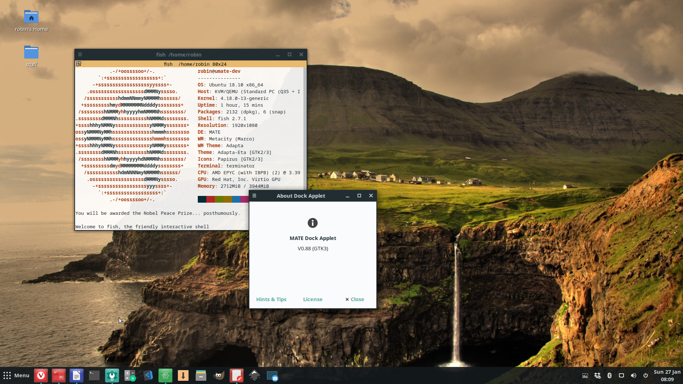Image resolution: width=683 pixels, height=384 pixels.
Task: Open About Dock Applet window menu
Action: click(254, 196)
